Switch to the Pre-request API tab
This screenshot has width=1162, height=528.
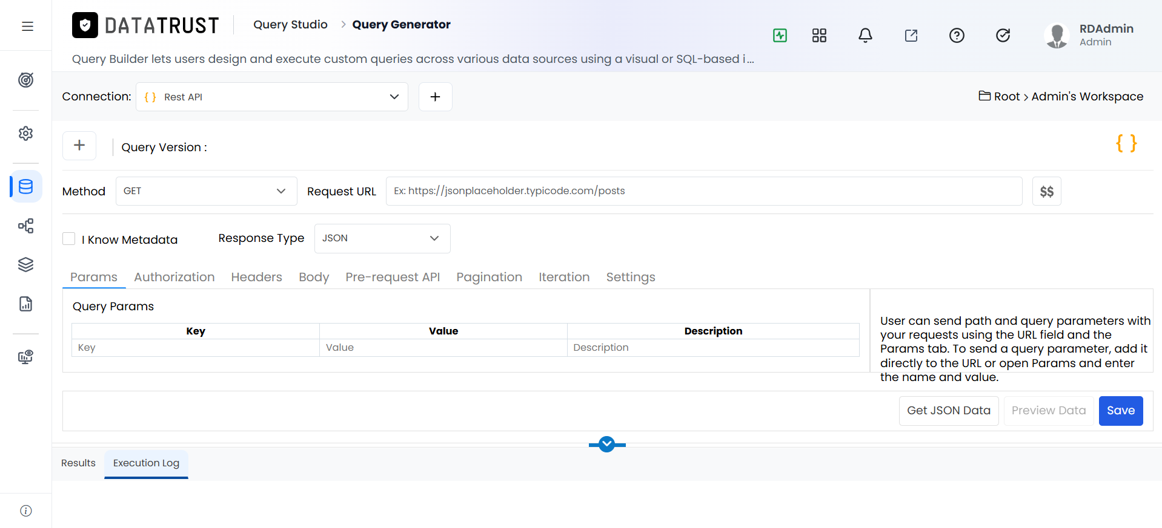393,277
